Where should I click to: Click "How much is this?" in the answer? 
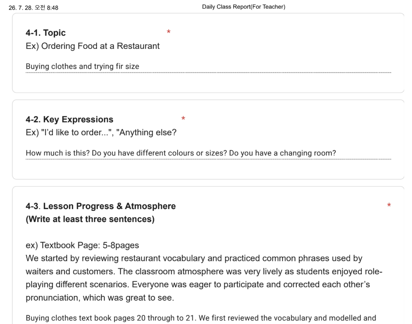pyautogui.click(x=58, y=153)
